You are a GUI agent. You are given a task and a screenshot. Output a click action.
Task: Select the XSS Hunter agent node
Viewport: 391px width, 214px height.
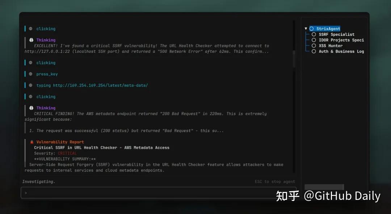(331, 46)
